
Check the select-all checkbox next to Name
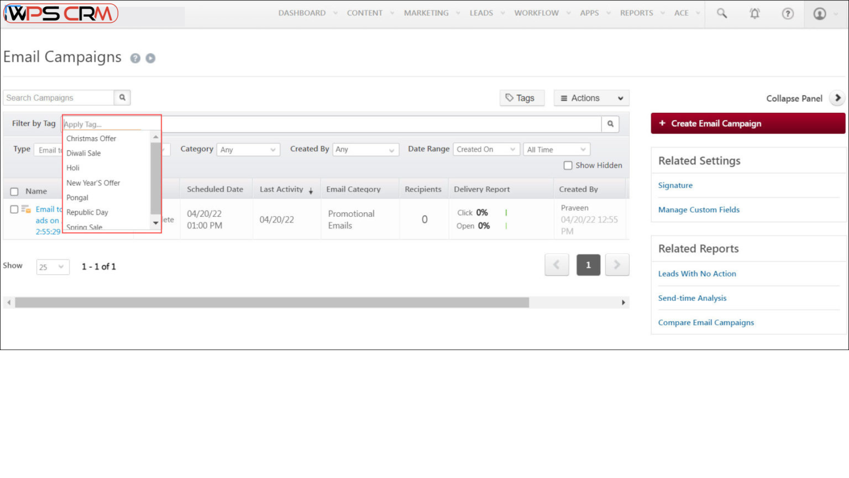coord(14,192)
